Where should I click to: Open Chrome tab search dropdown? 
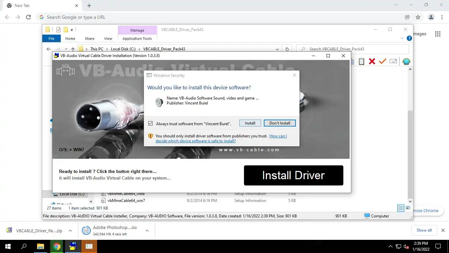tap(396, 5)
